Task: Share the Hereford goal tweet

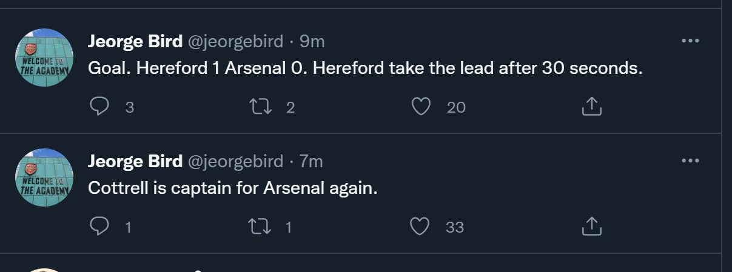Action: [591, 107]
